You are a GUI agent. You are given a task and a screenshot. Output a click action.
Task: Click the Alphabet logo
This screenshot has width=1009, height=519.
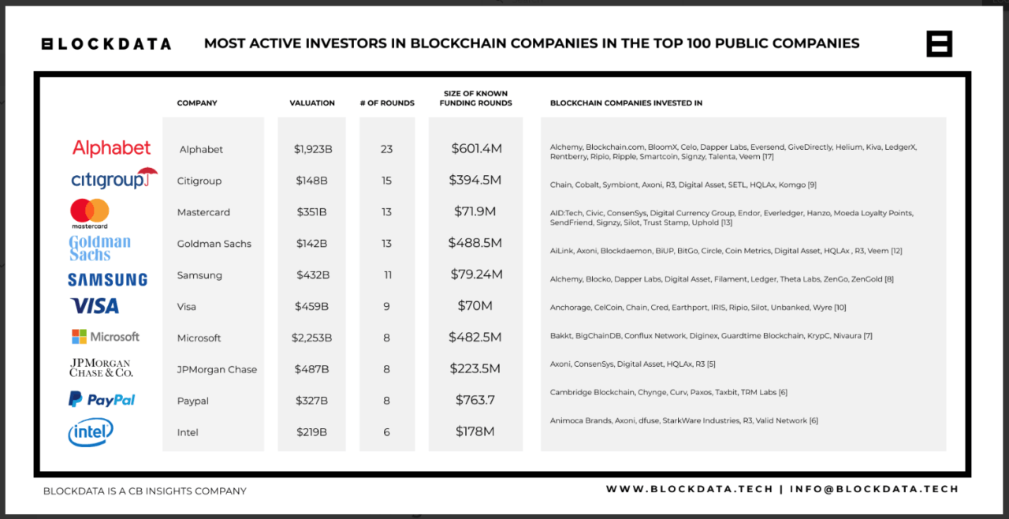pyautogui.click(x=111, y=148)
